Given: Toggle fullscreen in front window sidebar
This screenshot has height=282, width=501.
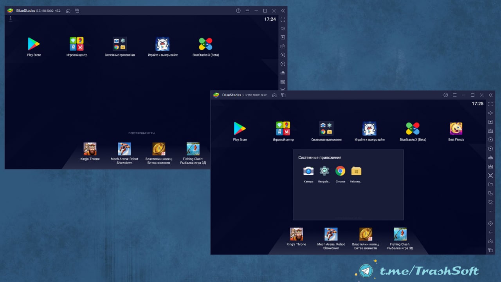Looking at the screenshot, I should point(490,104).
